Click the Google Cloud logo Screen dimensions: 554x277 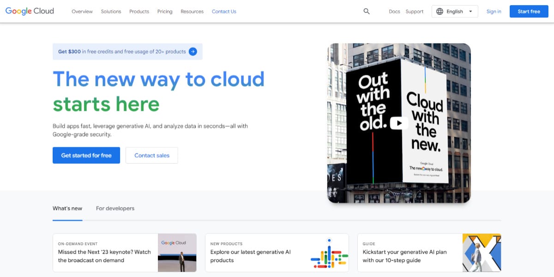pos(30,11)
